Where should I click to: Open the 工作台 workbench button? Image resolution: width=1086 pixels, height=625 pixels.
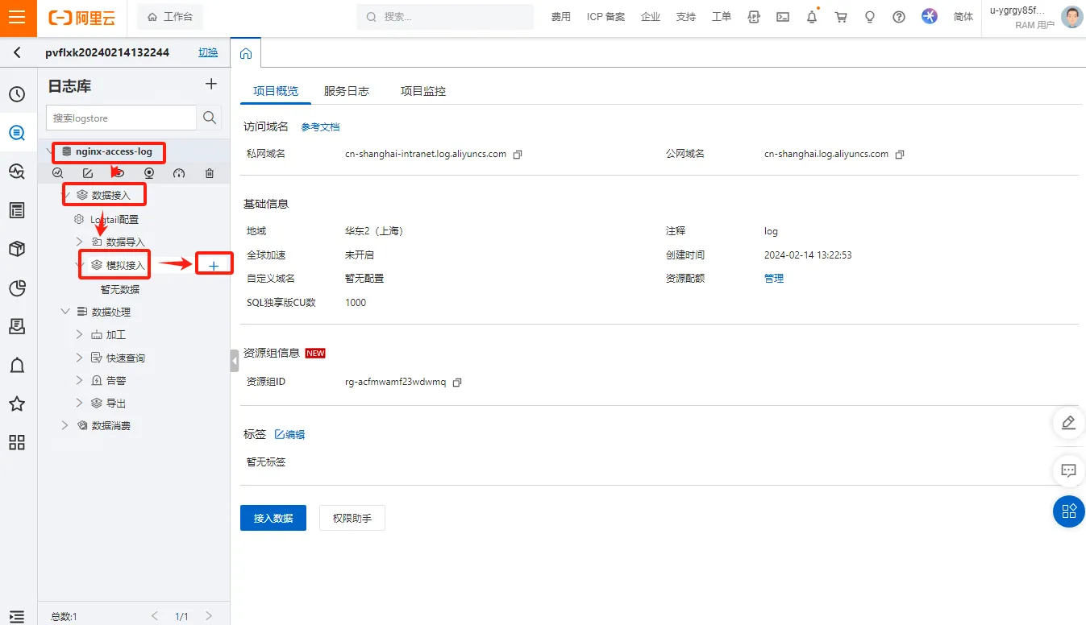(170, 17)
